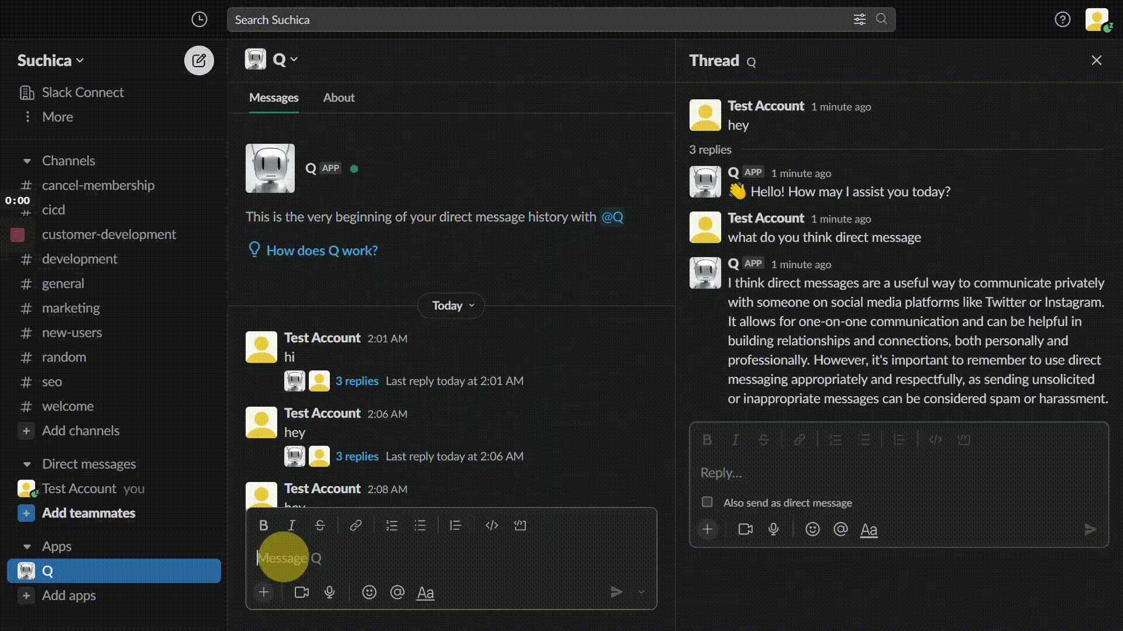Open the Suchica workspace menu
Screen dimensions: 1123x631
point(50,60)
